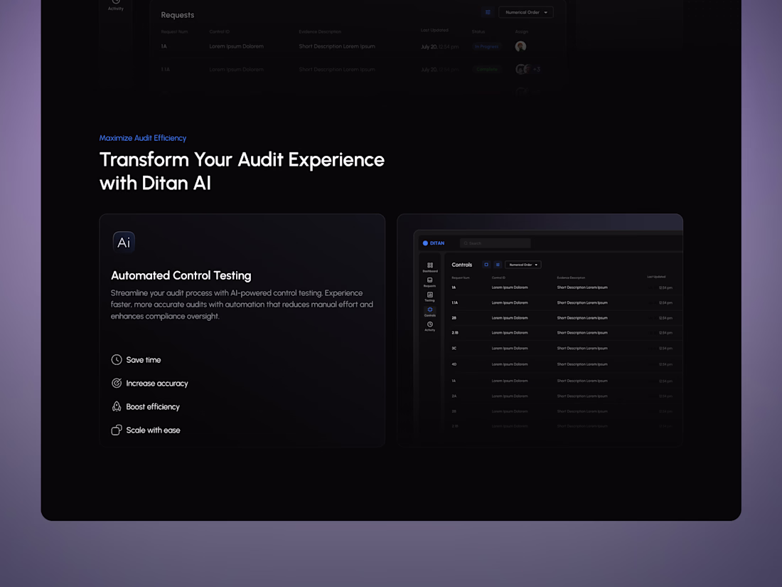The height and width of the screenshot is (587, 782).
Task: Click the Save time list item
Action: [136, 360]
